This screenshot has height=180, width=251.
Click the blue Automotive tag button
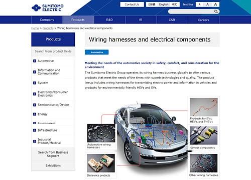pyautogui.click(x=97, y=52)
